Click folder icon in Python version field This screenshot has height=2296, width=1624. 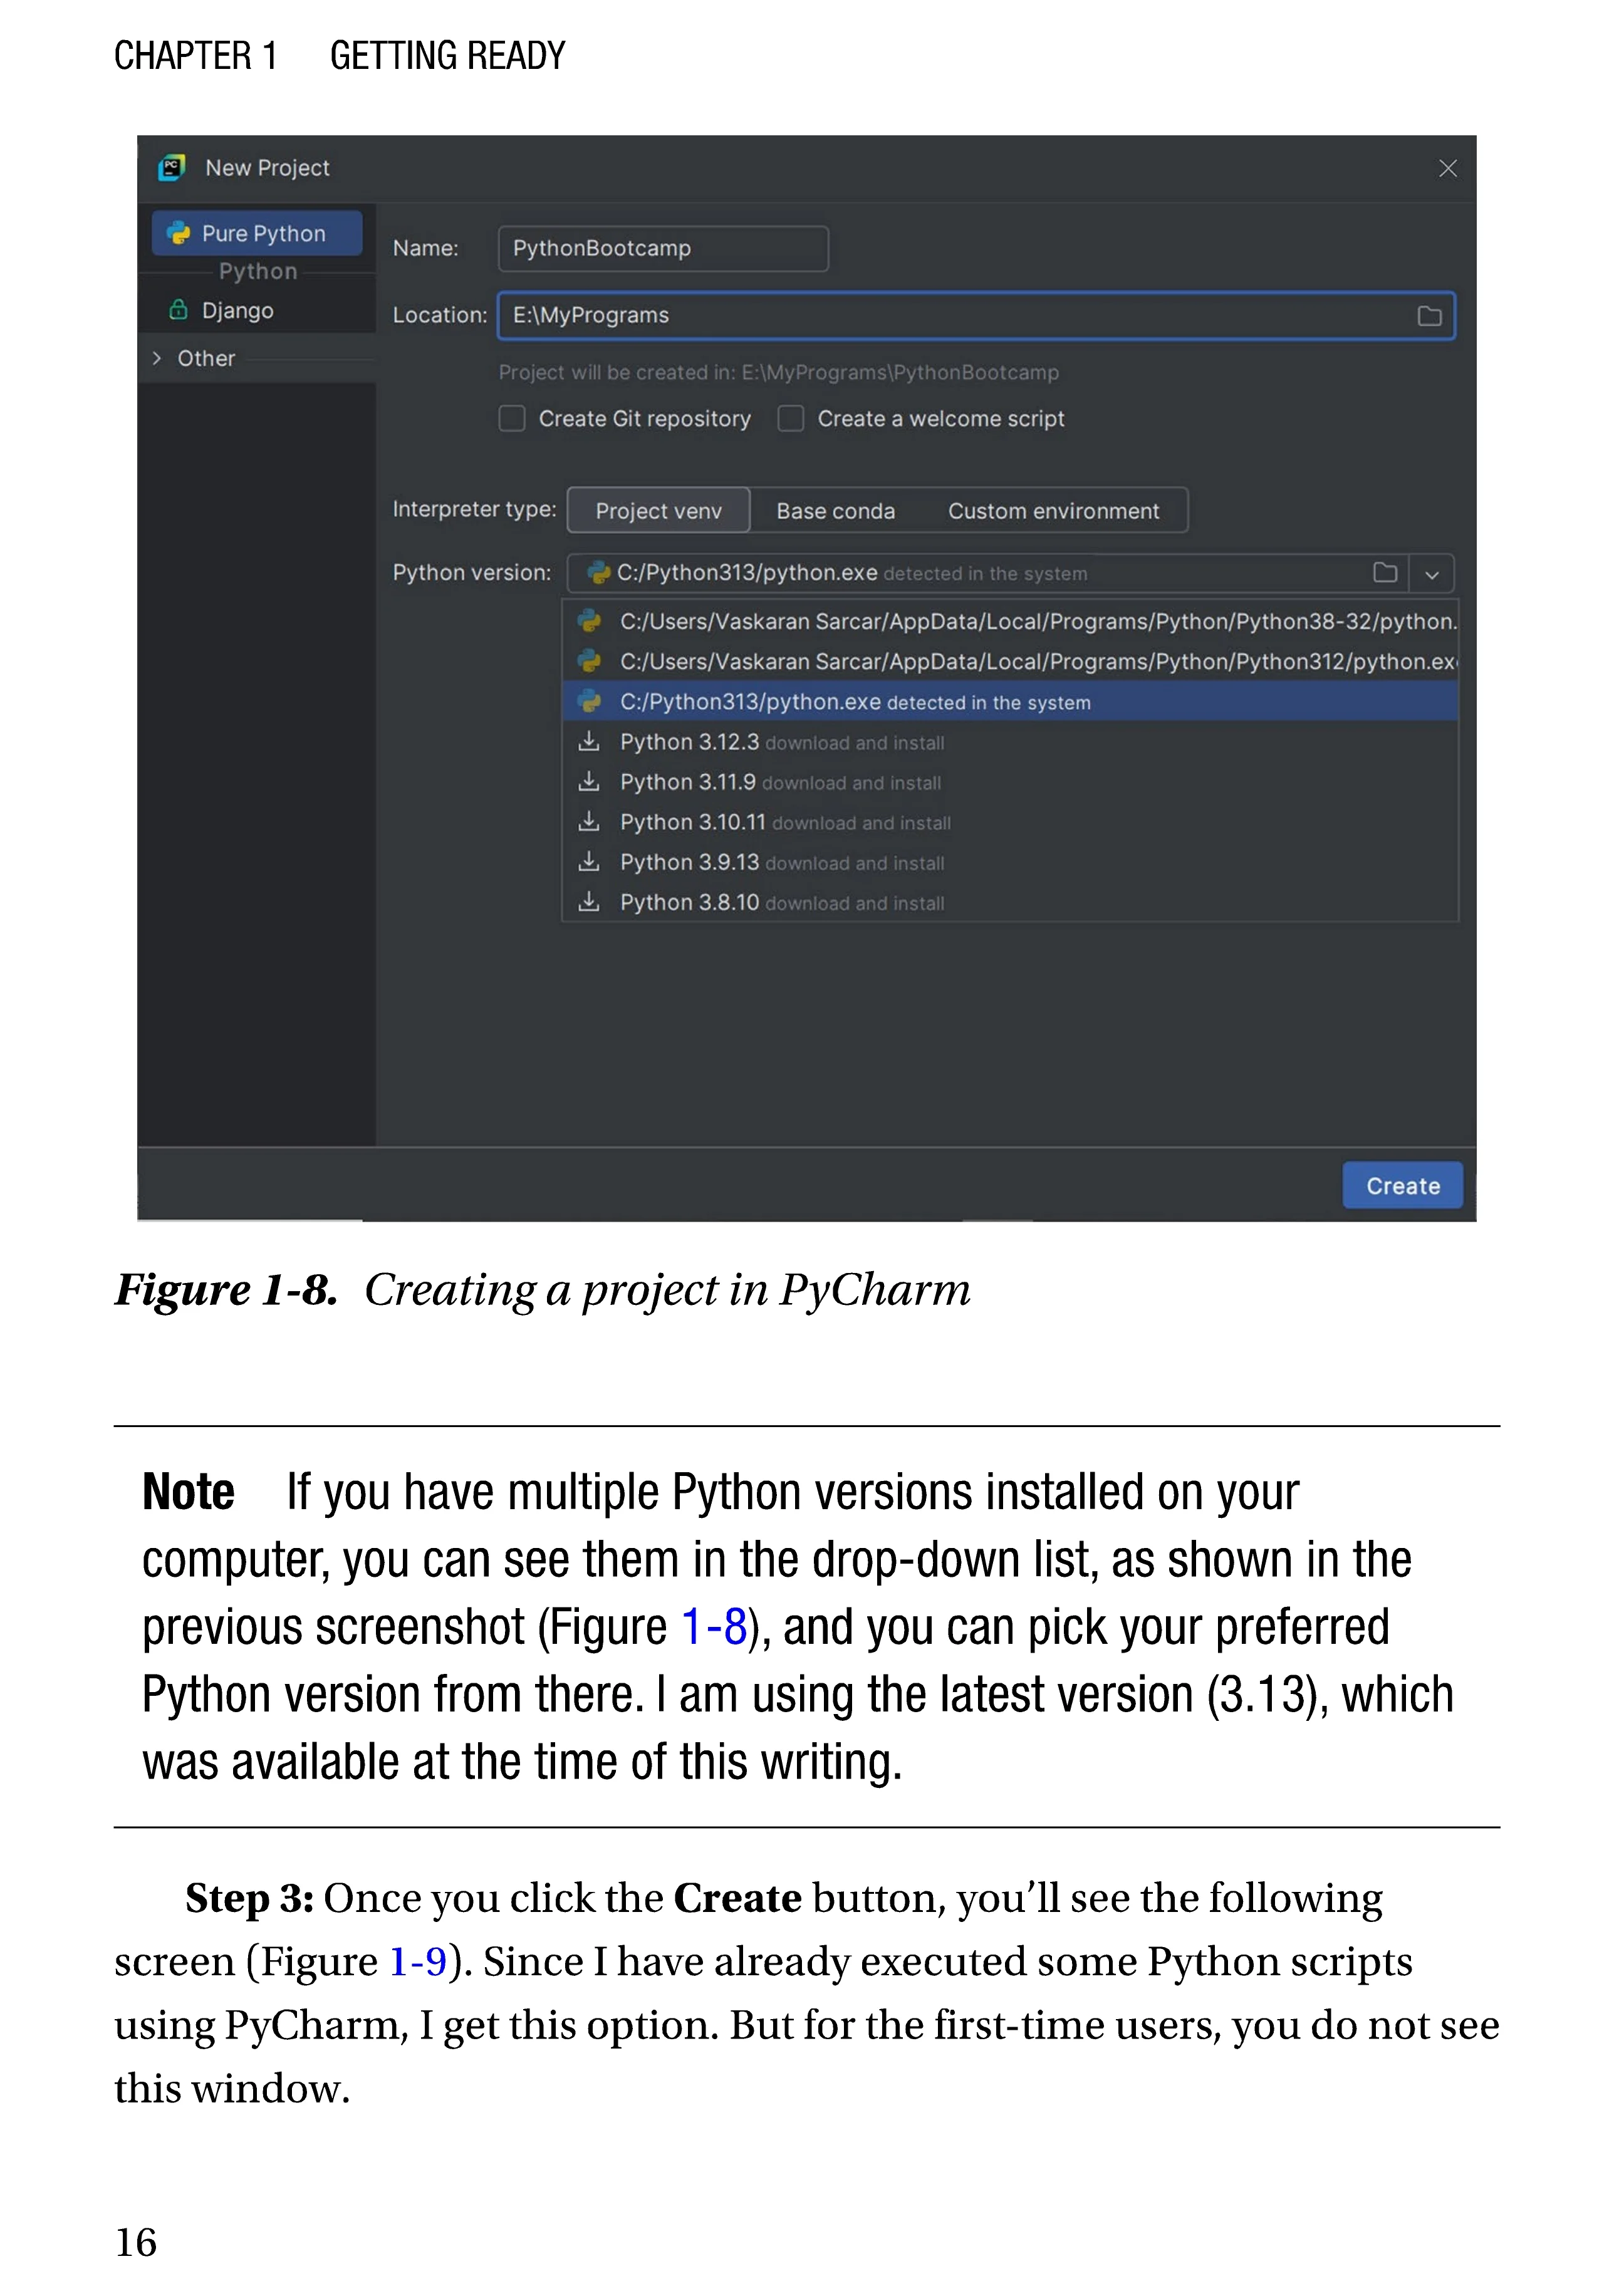[1385, 573]
